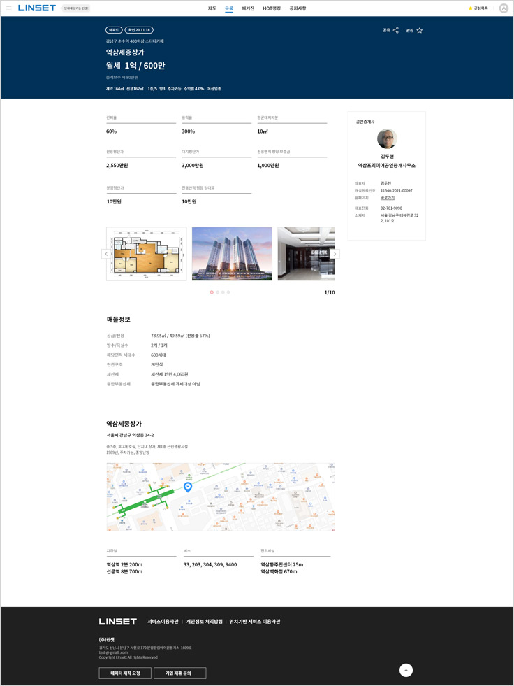
Task: Show previous photo with left arrow
Action: tap(106, 254)
